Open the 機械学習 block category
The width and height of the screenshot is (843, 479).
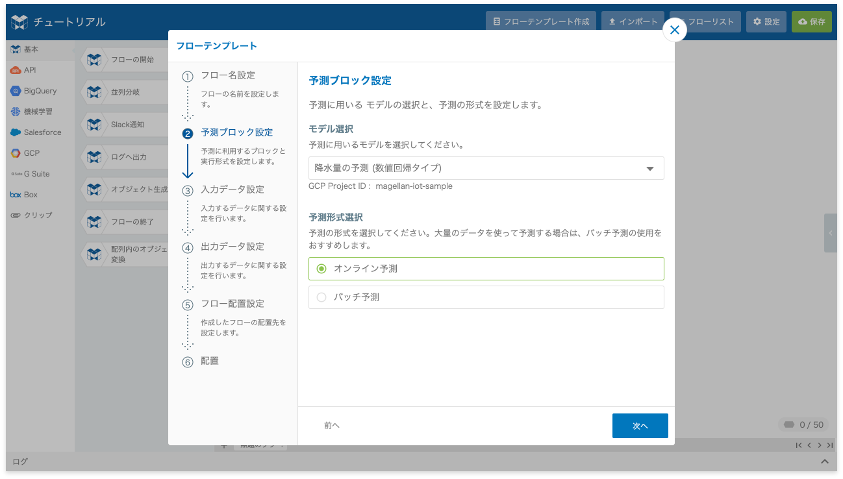[x=40, y=112]
